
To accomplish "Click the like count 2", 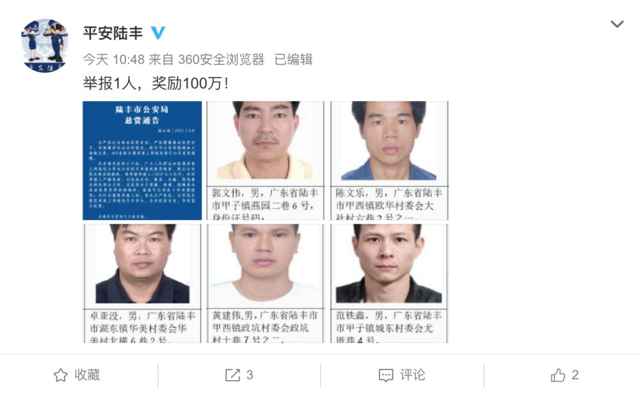I will pyautogui.click(x=575, y=375).
